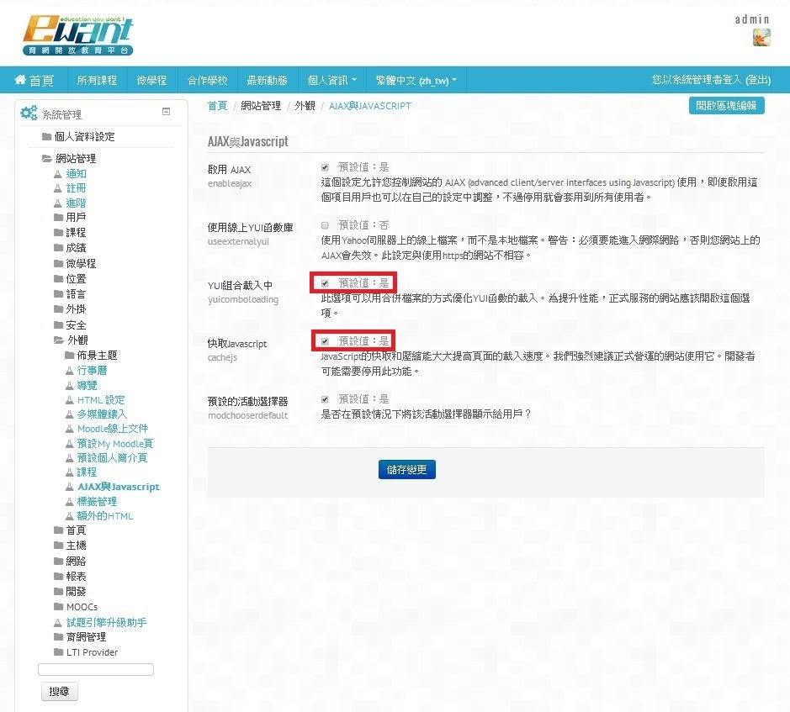Click the flask icon beside 進階
This screenshot has width=790, height=712.
click(x=58, y=203)
